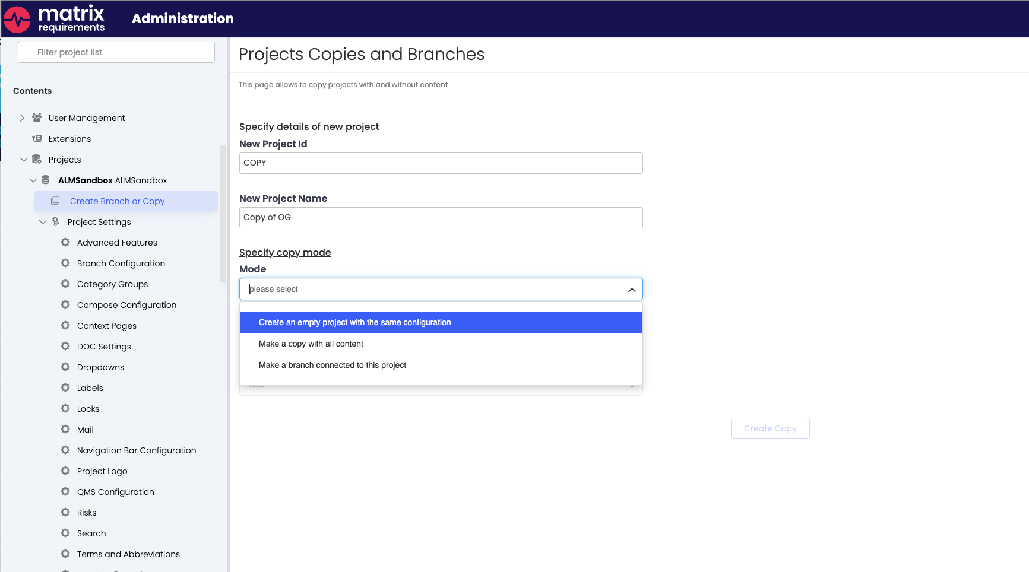Choose 'Make a branch connected to this project'

[x=441, y=365]
